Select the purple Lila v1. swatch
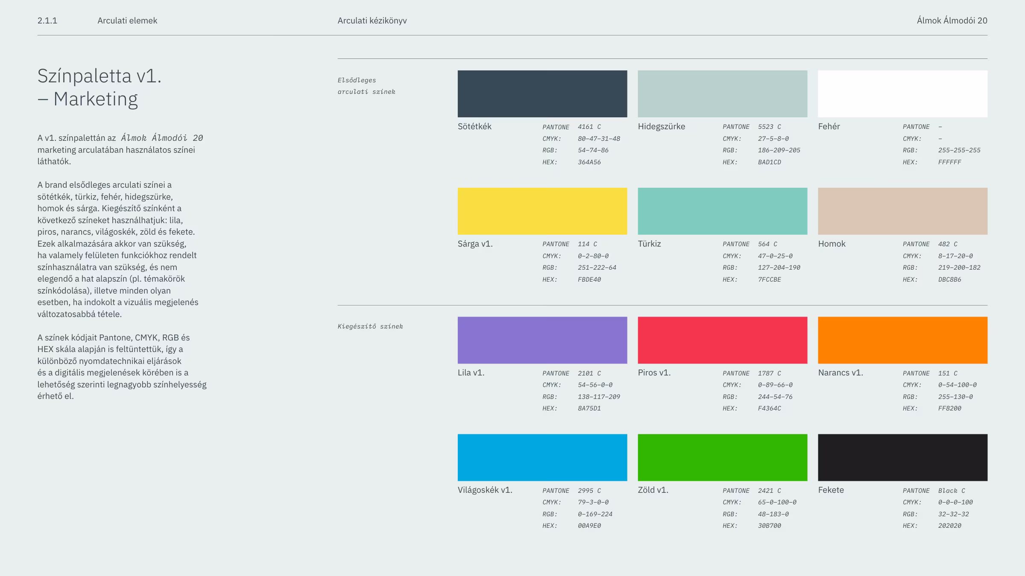Screen dimensions: 1025x576 point(542,340)
